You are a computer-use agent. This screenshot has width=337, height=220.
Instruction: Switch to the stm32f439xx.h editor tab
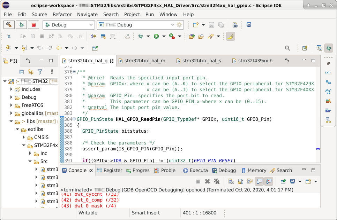(255, 61)
